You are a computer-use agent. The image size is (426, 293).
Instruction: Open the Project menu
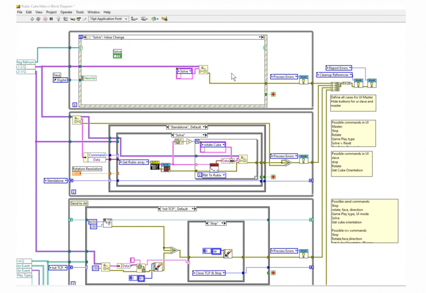pos(51,12)
